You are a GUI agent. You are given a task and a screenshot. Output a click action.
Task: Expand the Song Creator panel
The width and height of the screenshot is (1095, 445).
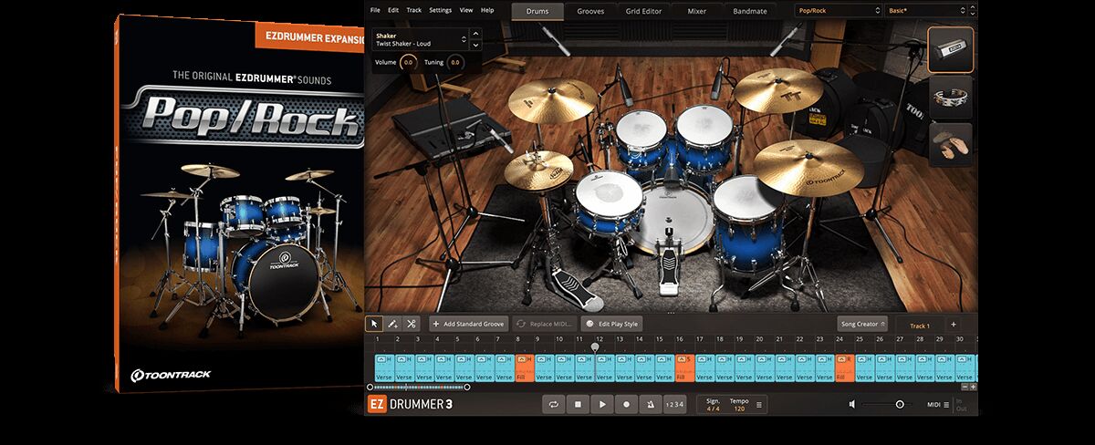(862, 324)
